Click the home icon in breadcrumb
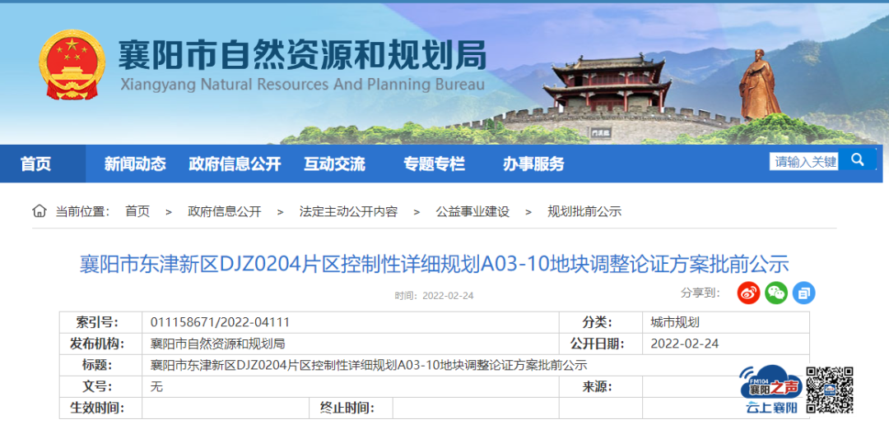The height and width of the screenshot is (429, 889). (x=40, y=212)
